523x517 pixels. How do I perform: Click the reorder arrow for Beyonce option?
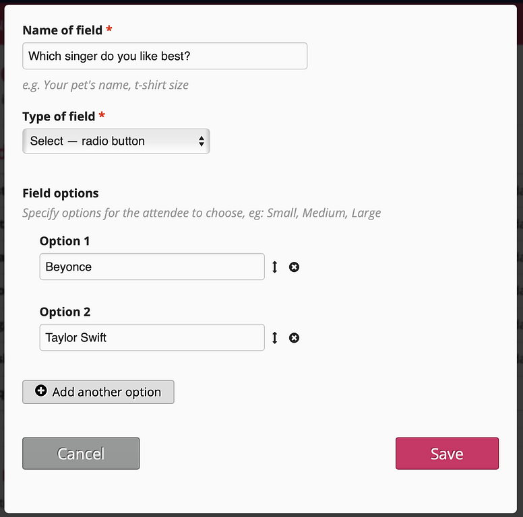tap(275, 267)
